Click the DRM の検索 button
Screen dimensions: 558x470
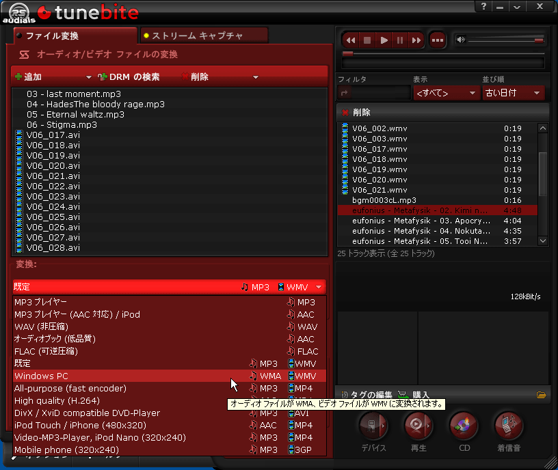(129, 77)
